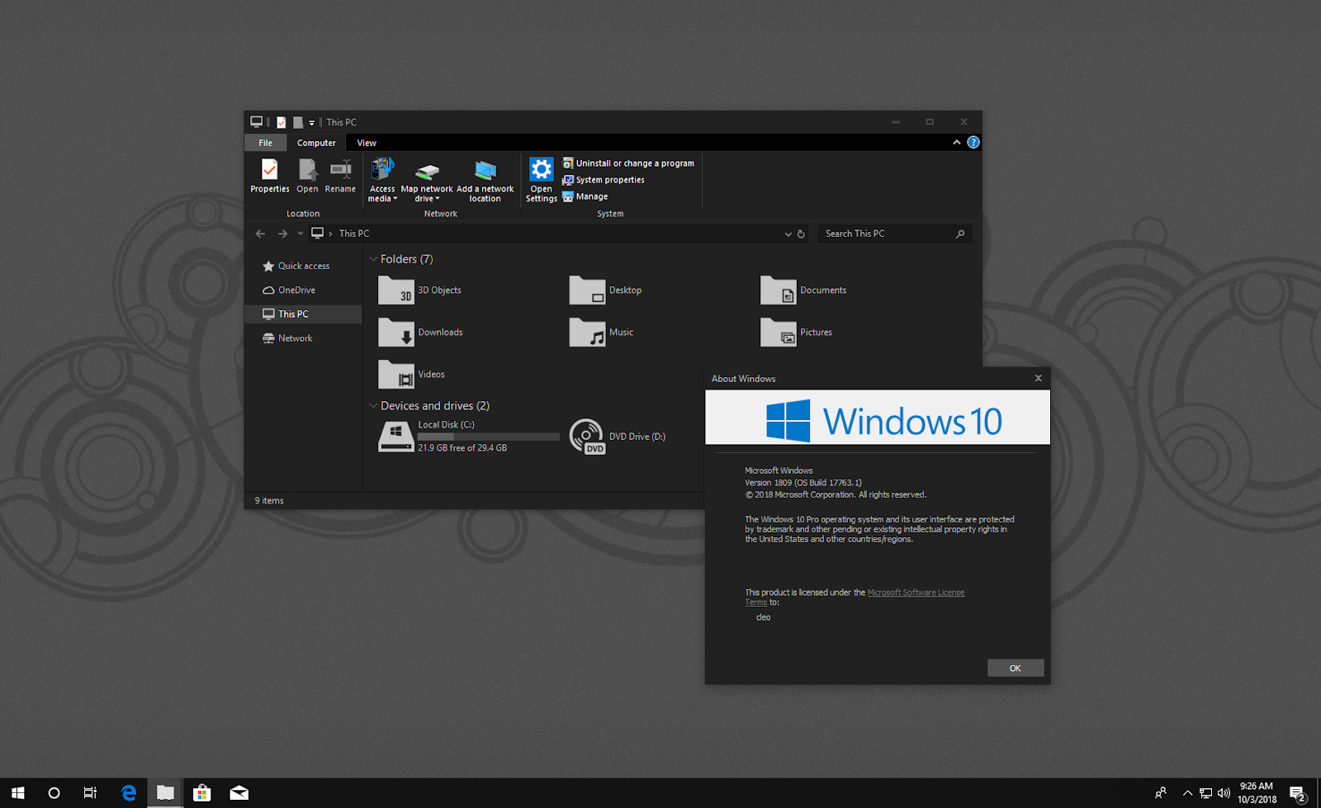Viewport: 1321px width, 808px height.
Task: Click the search magnifier icon
Action: (x=960, y=234)
